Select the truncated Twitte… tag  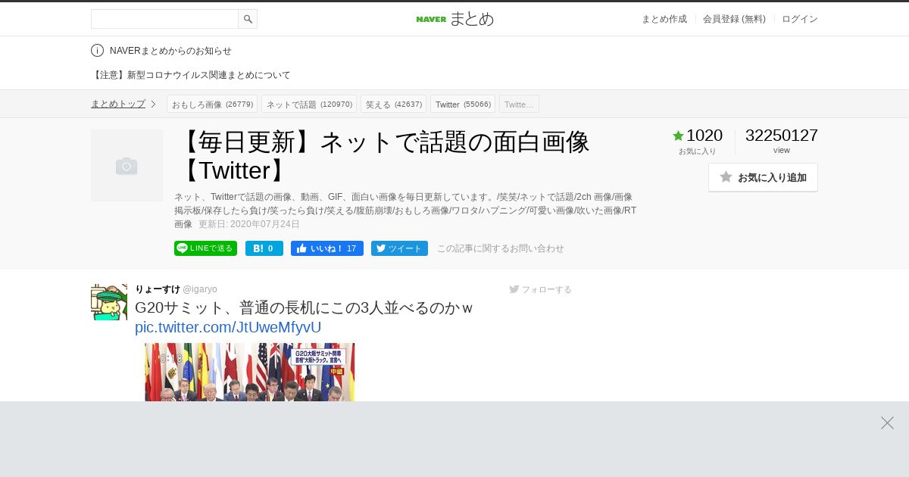[519, 104]
